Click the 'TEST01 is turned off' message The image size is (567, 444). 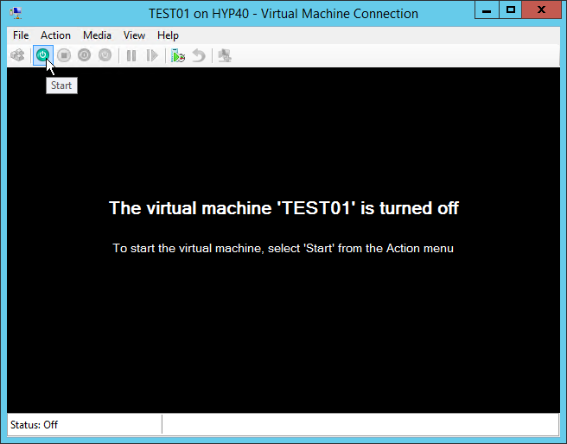pyautogui.click(x=283, y=208)
